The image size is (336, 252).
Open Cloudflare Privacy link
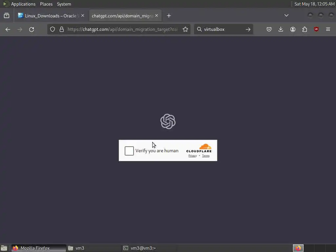(192, 156)
